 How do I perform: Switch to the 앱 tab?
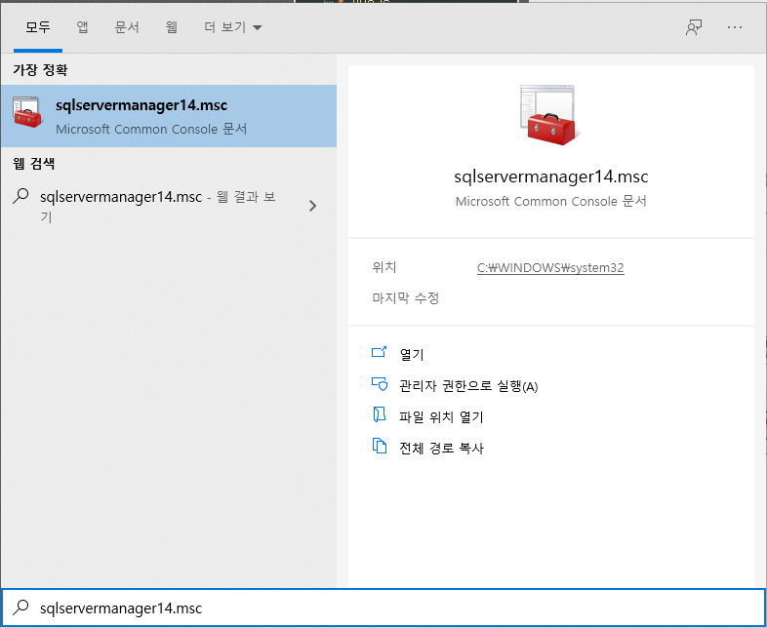tap(82, 27)
